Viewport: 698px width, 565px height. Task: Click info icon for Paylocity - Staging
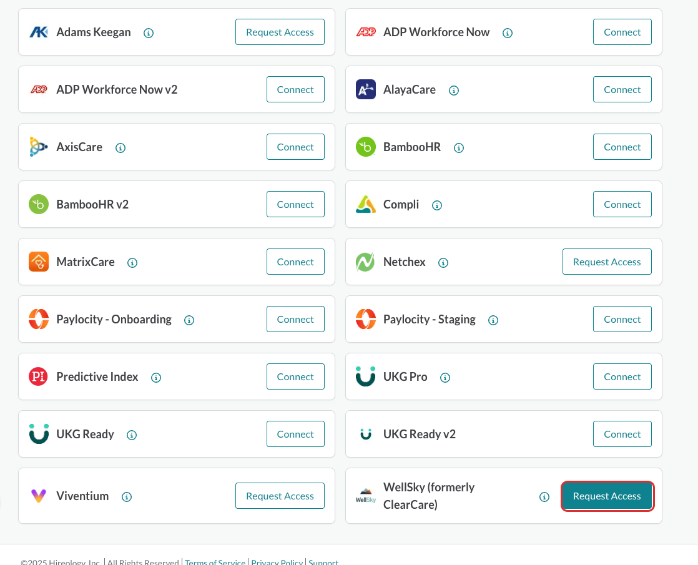[x=493, y=320]
